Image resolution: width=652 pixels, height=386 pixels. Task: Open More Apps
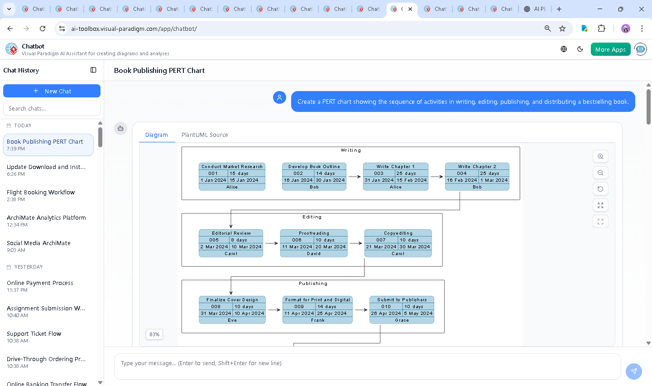610,49
